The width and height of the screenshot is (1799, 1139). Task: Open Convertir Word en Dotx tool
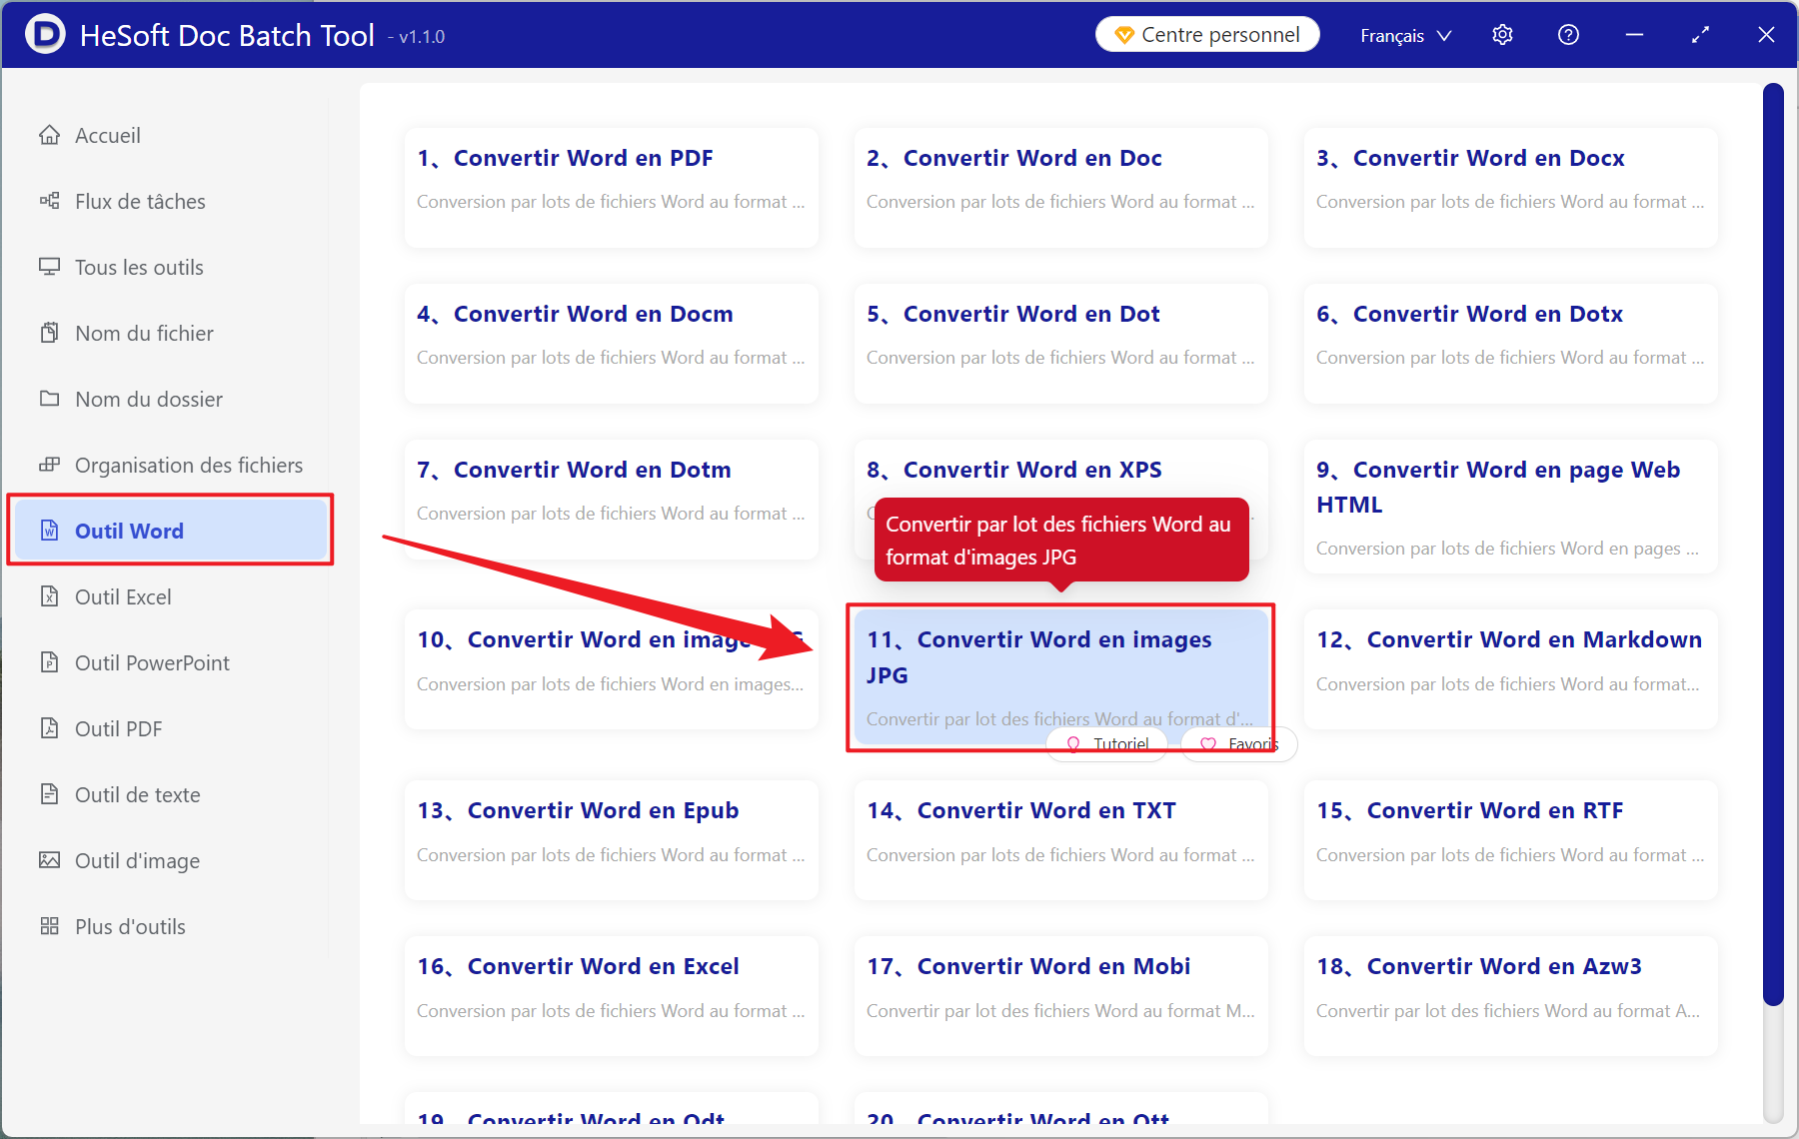(1511, 344)
